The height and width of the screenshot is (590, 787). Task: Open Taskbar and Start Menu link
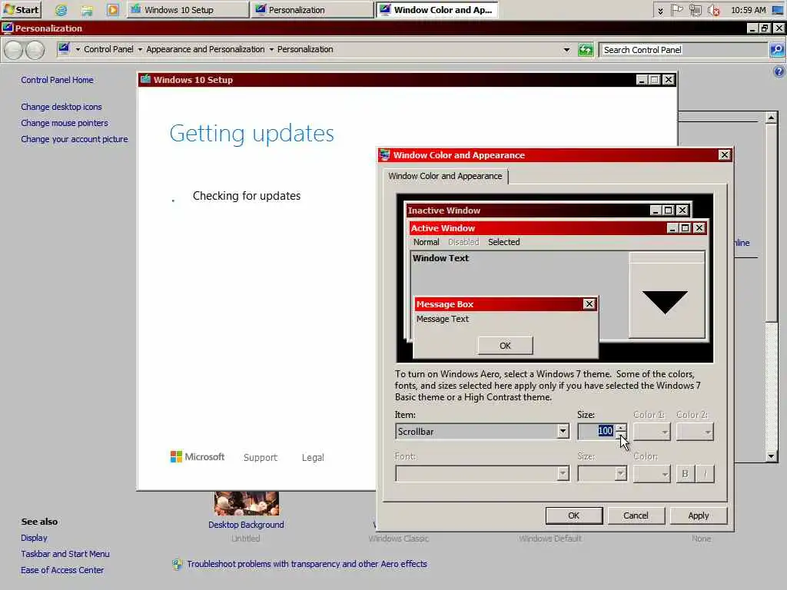point(65,554)
